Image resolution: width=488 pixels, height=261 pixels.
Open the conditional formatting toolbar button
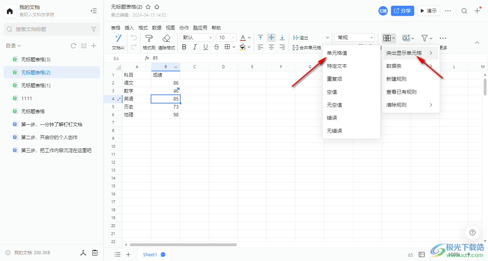coord(389,38)
